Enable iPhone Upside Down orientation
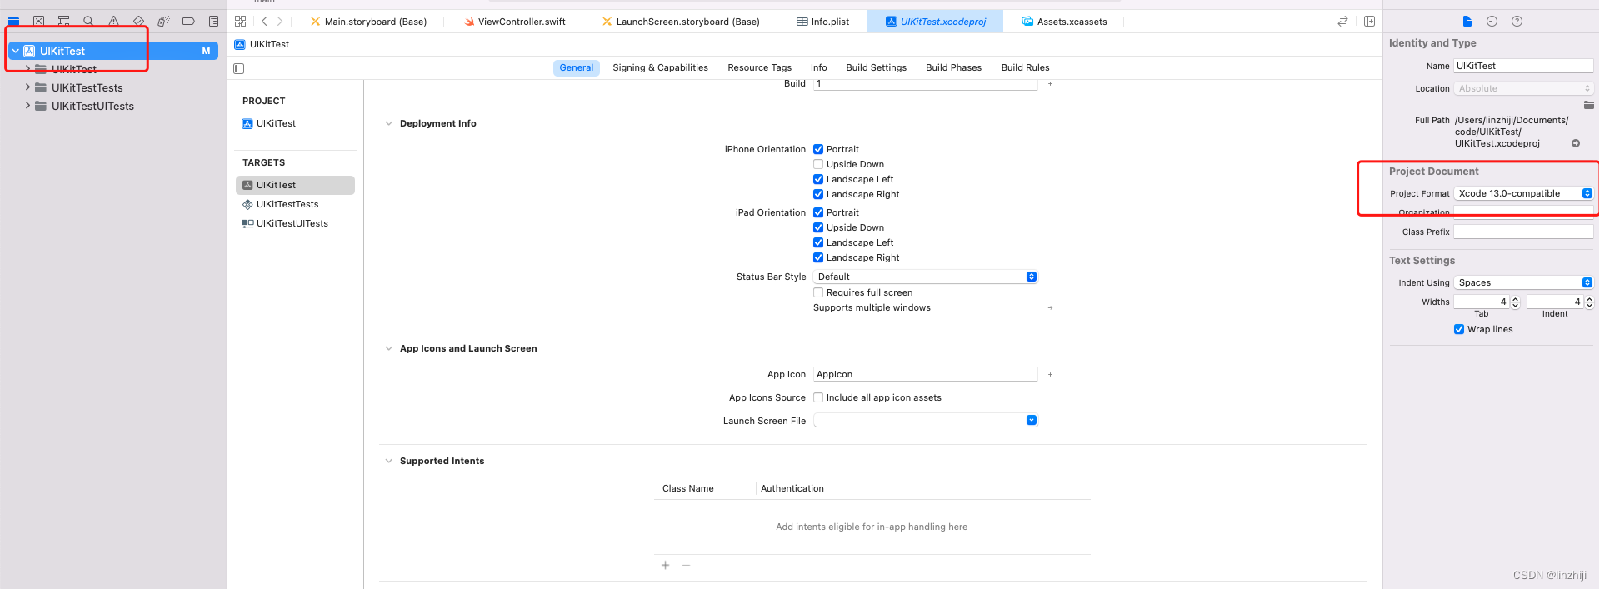Screen dimensions: 1599x589 coord(818,164)
